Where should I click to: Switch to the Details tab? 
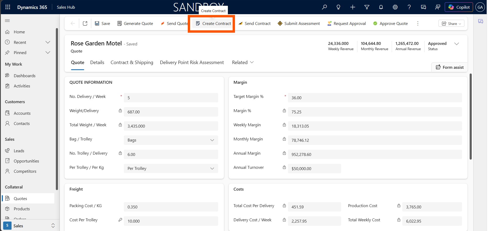point(97,62)
